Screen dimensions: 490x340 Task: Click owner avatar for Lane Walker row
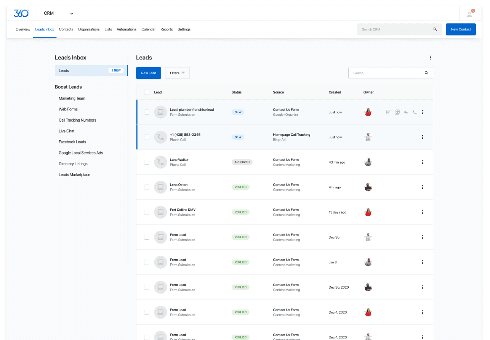click(368, 162)
